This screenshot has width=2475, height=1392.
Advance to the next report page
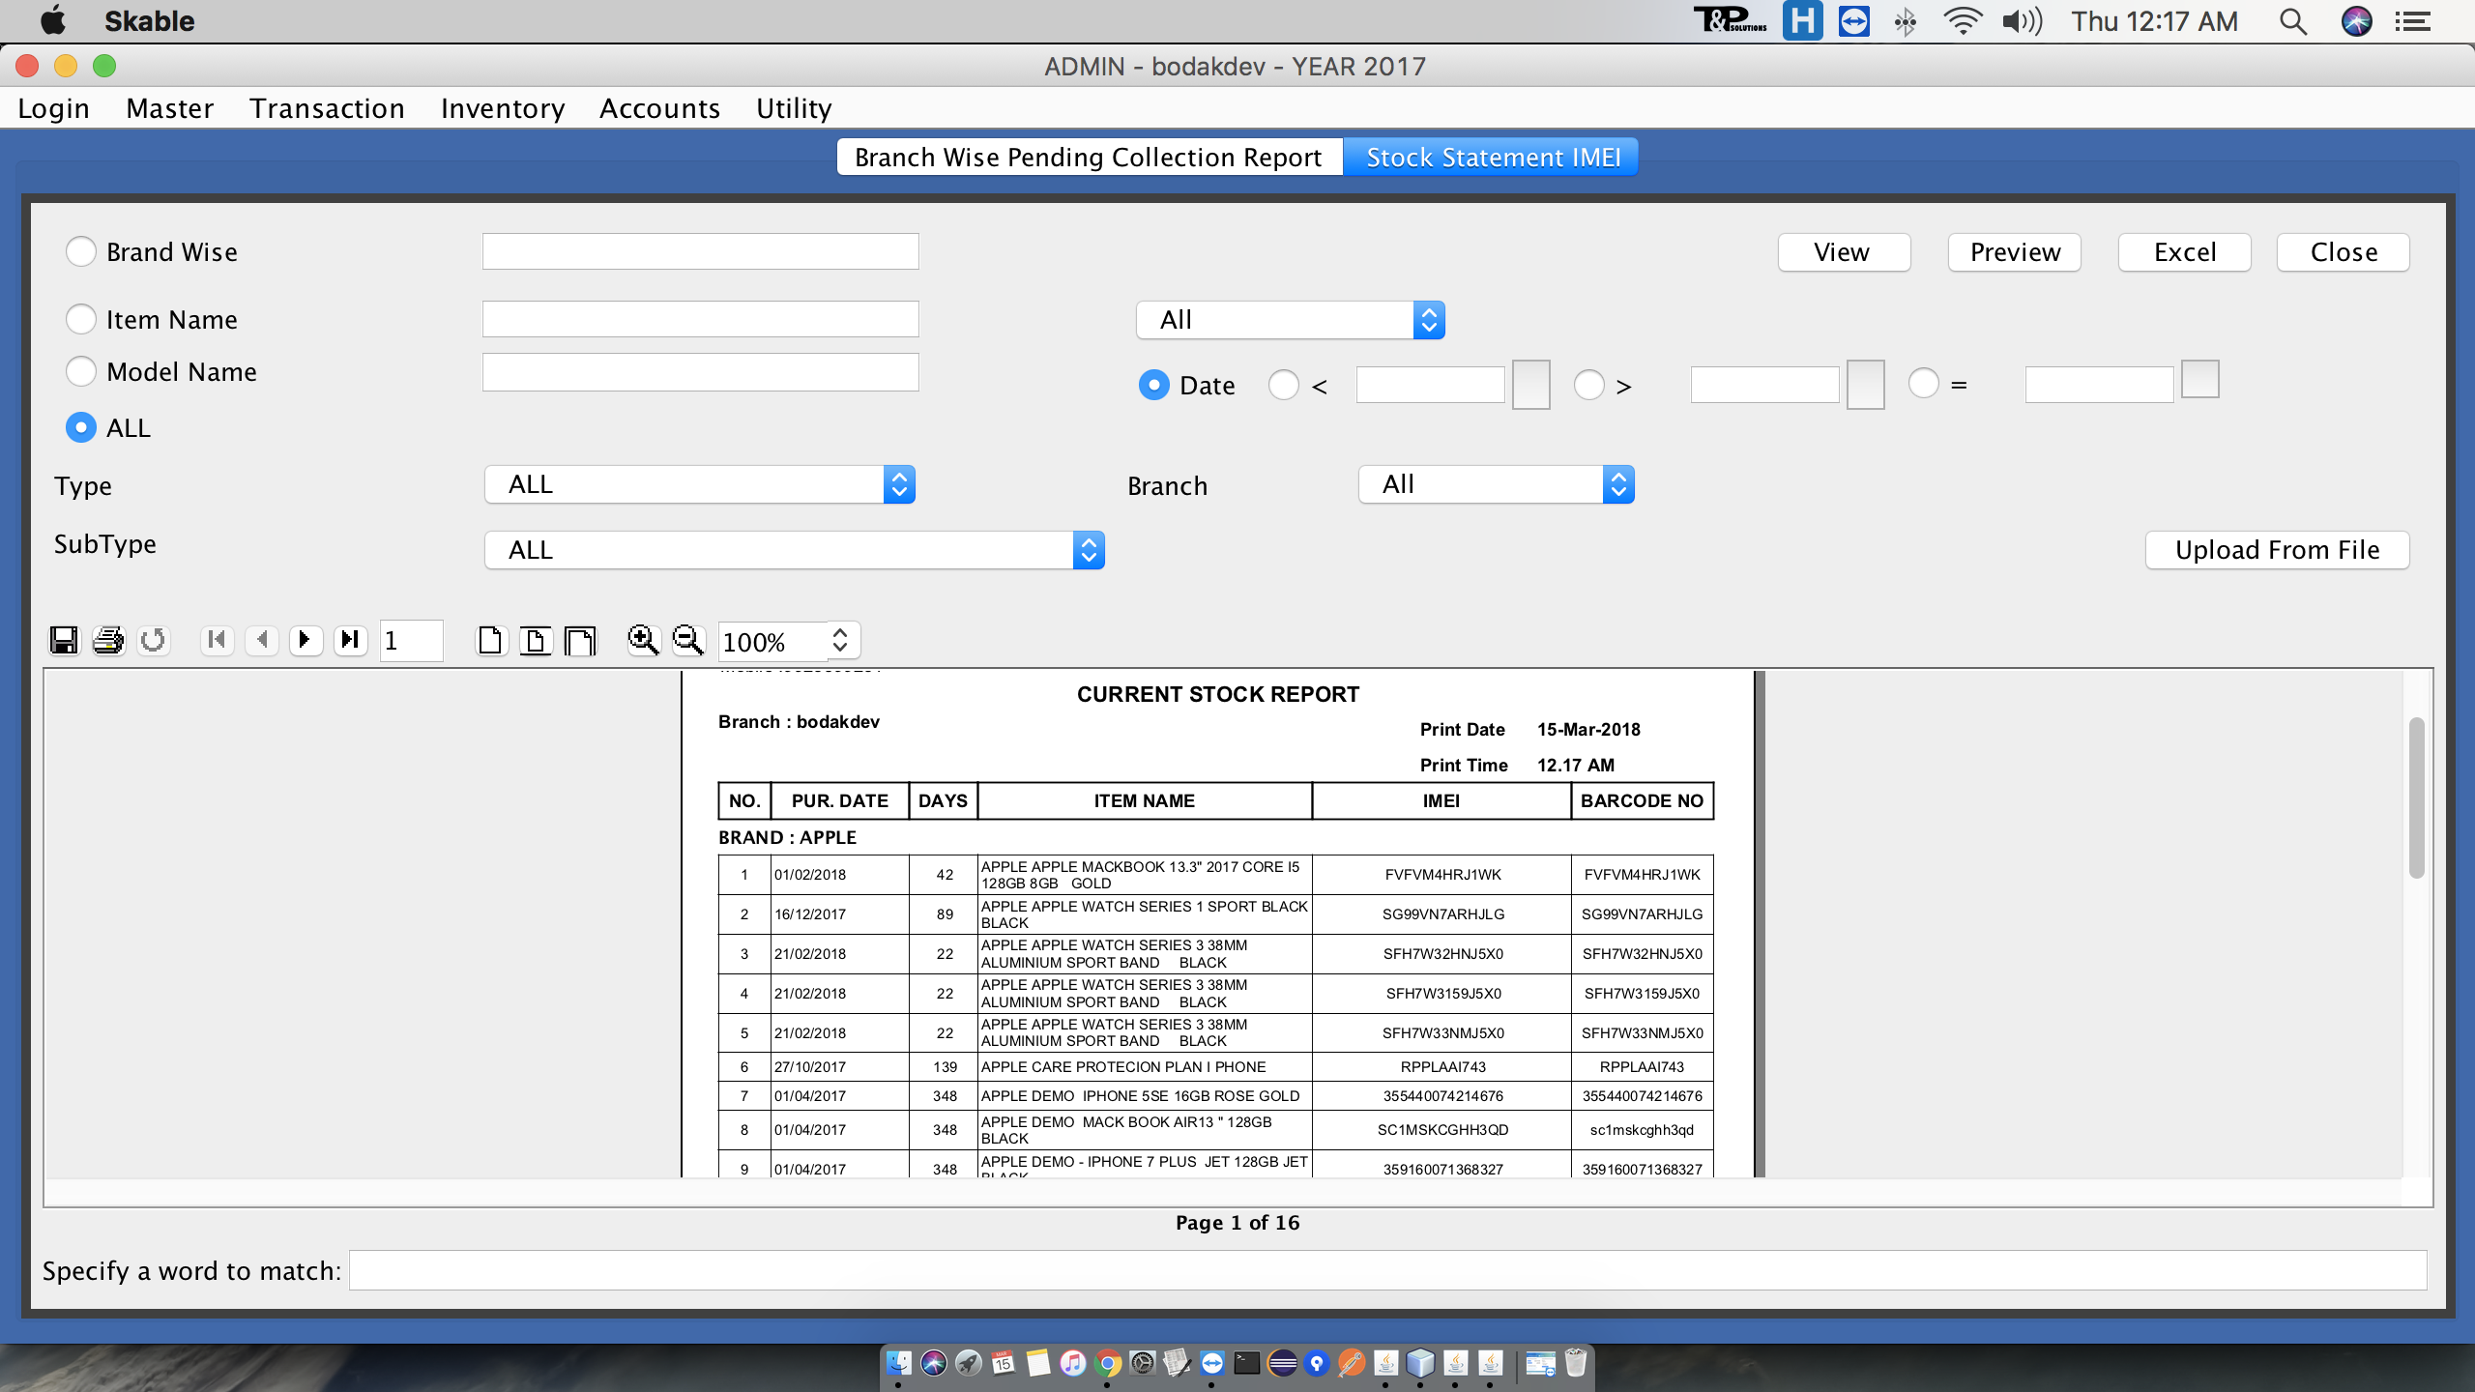pyautogui.click(x=306, y=640)
